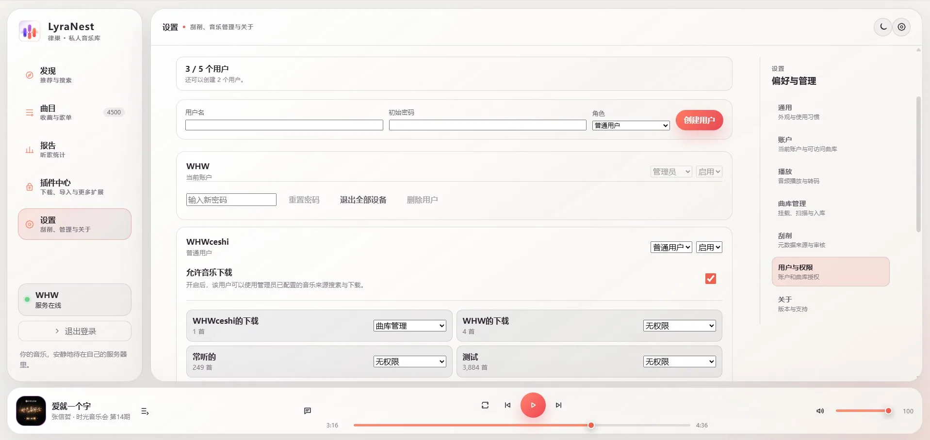Change WHWceshi 启用 status dropdown
This screenshot has width=930, height=440.
pos(709,247)
